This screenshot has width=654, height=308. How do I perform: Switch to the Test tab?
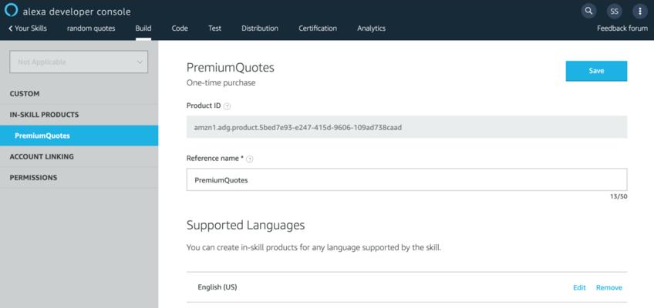tap(215, 28)
